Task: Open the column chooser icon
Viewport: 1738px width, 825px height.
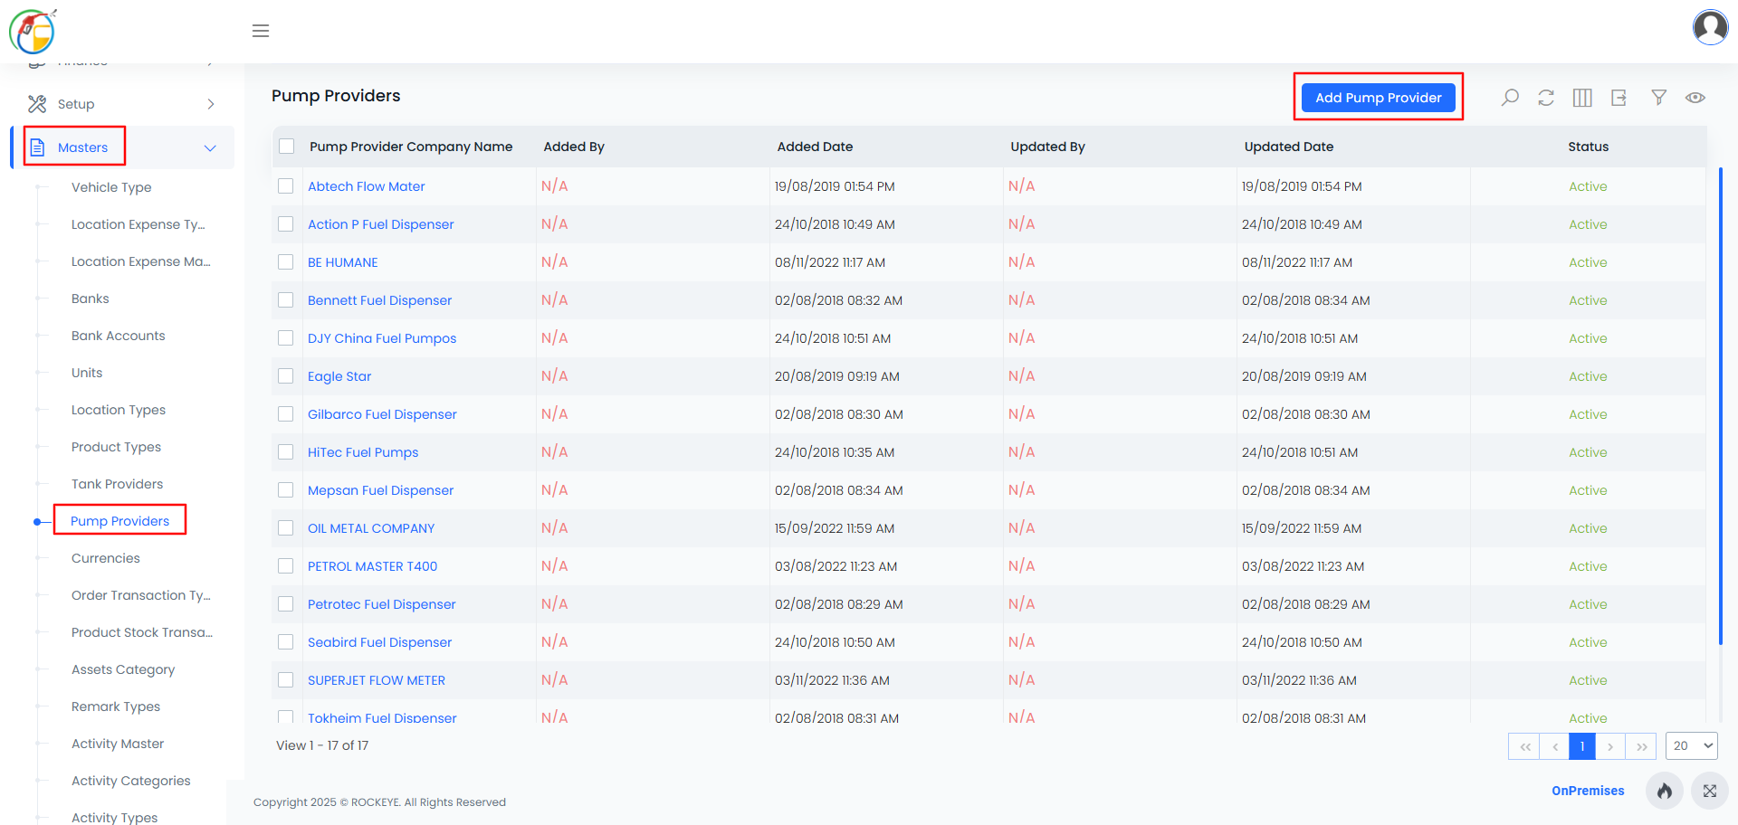Action: tap(1582, 98)
